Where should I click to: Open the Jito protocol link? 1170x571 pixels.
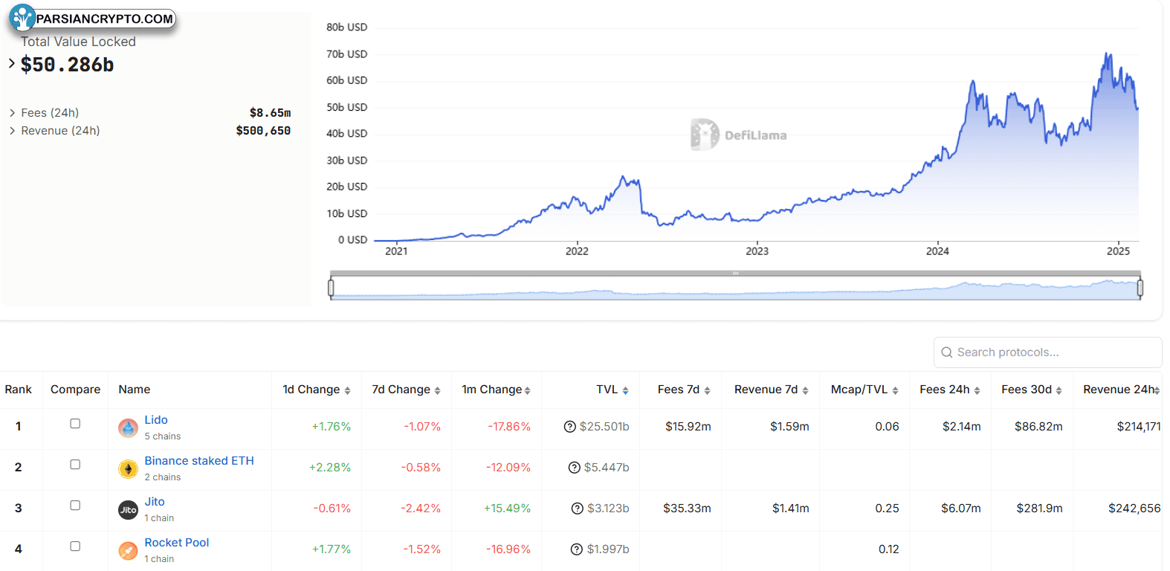155,502
